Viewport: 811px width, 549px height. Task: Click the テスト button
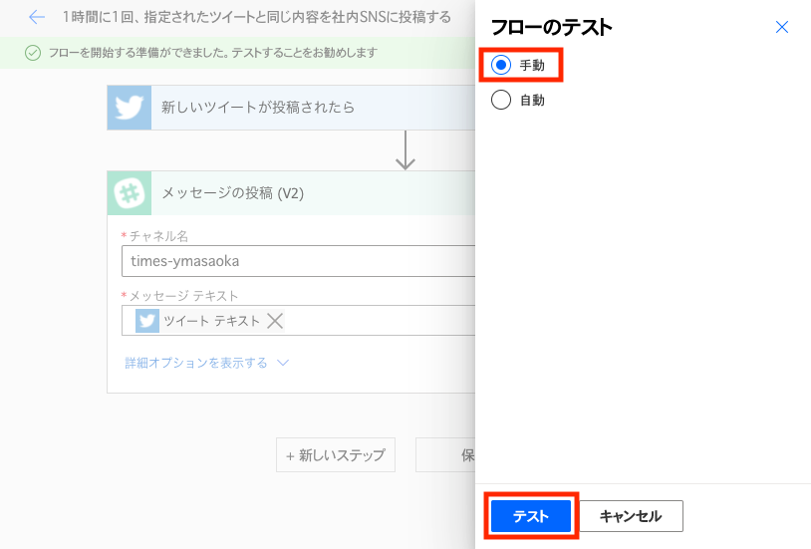click(531, 516)
